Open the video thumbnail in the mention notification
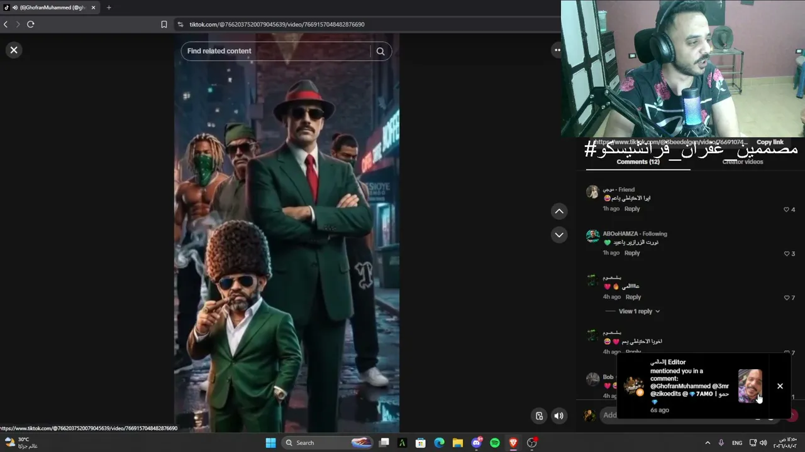Viewport: 805px width, 452px height. coord(750,385)
